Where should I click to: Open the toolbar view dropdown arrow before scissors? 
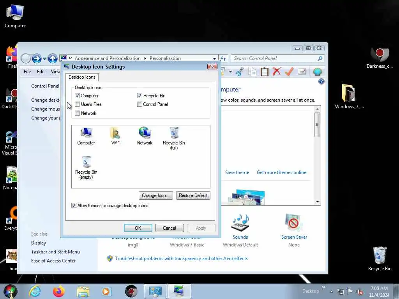coord(230,72)
